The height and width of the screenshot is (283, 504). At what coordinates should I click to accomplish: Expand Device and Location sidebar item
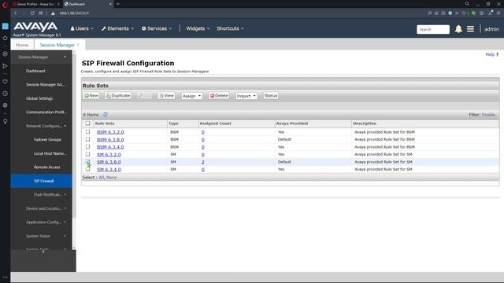click(65, 208)
